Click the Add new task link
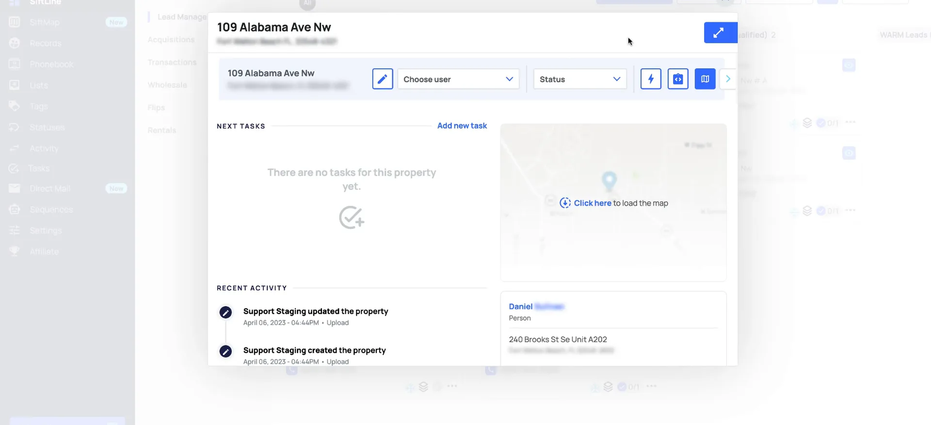Screen dimensions: 931x425 coord(462,126)
